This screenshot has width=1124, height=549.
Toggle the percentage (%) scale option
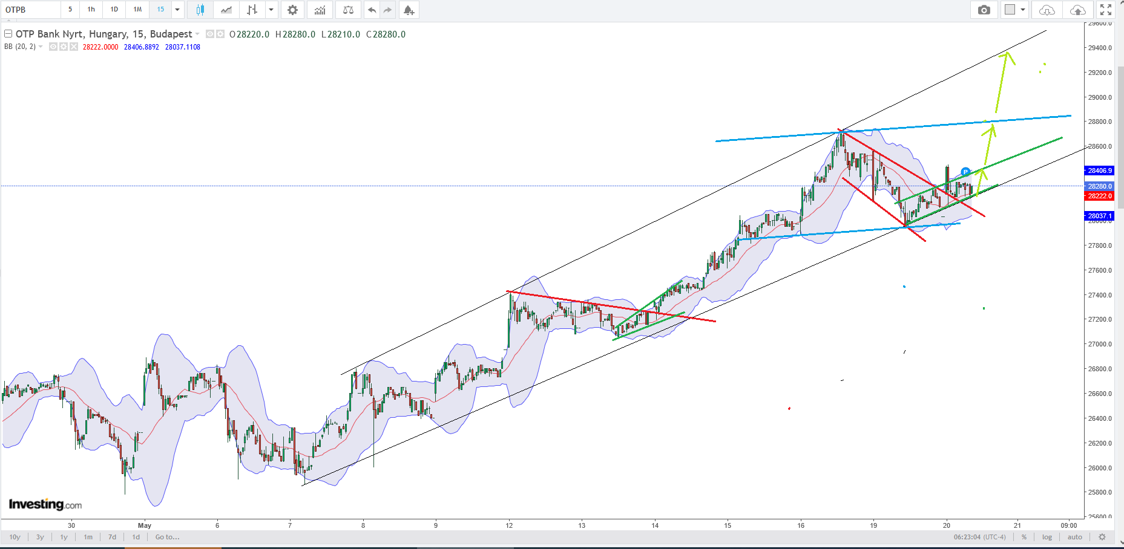[1024, 537]
